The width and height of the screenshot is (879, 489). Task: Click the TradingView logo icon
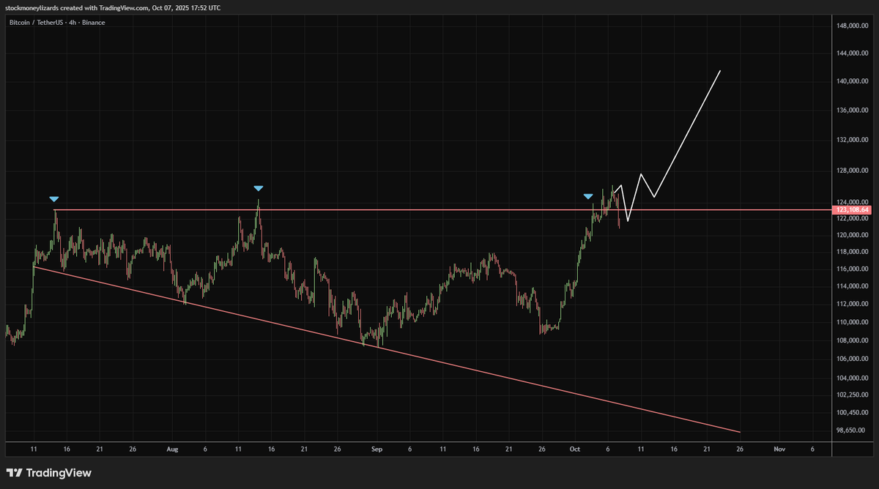[14, 473]
